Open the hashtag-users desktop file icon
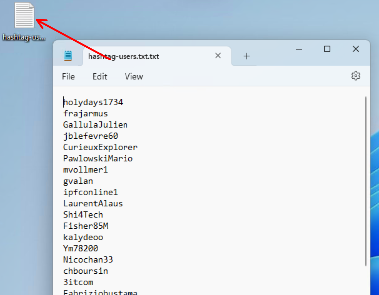The width and height of the screenshot is (379, 295). [24, 16]
